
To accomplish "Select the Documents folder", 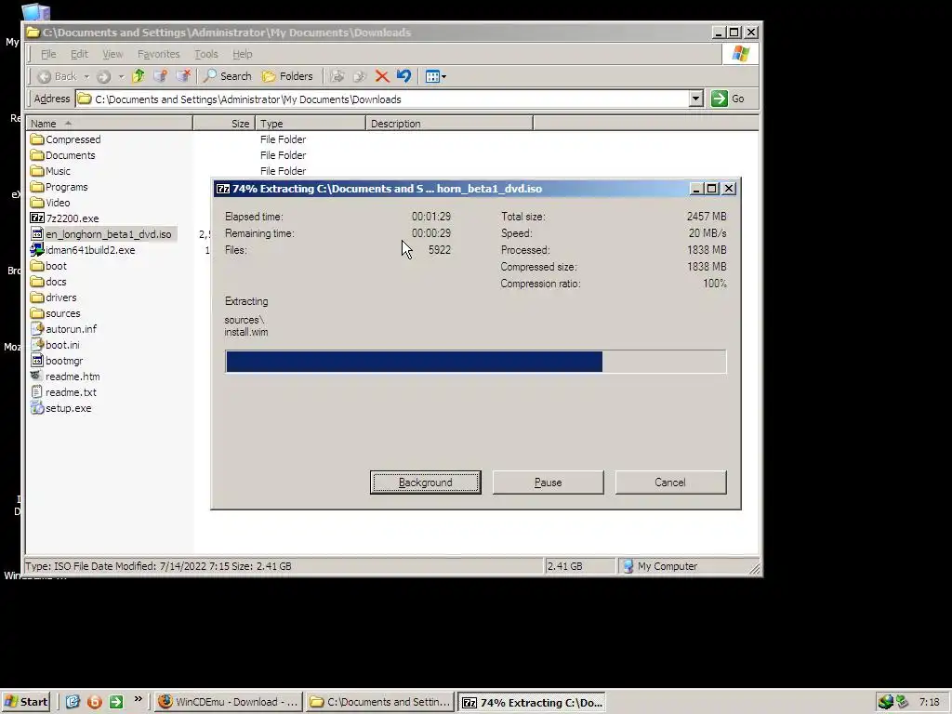I will coord(63,155).
